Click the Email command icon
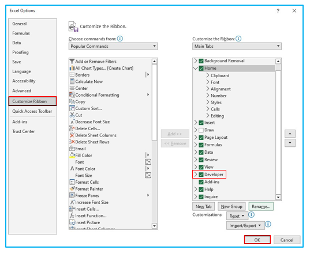Image resolution: width=310 pixels, height=254 pixels. click(72, 149)
